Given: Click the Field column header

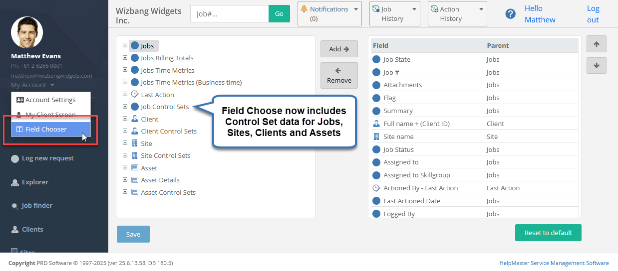Looking at the screenshot, I should click(428, 45).
